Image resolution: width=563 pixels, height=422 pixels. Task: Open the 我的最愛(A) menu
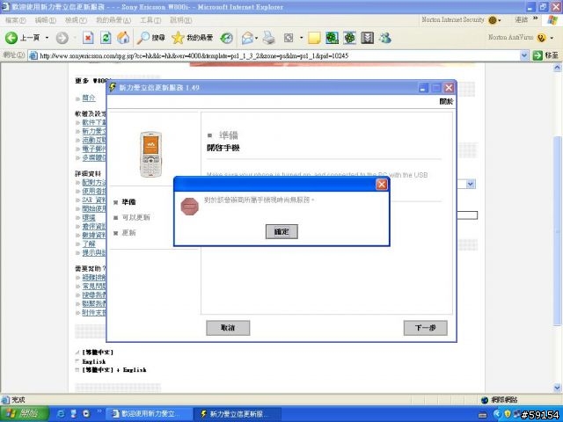pos(113,20)
